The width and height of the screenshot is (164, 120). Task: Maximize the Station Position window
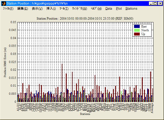pos(156,3)
